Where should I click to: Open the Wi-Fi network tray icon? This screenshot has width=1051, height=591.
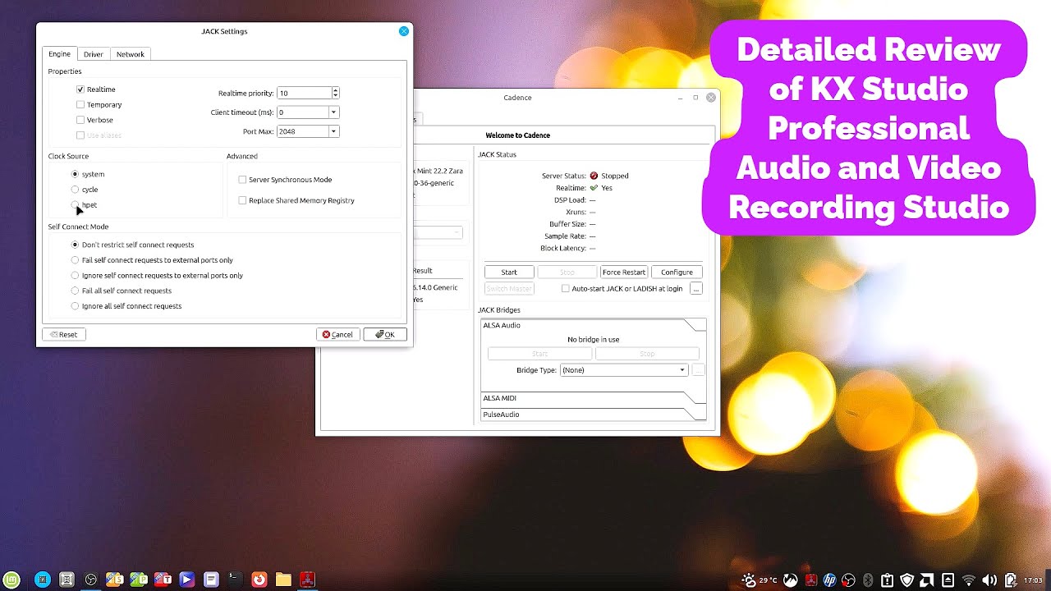pyautogui.click(x=969, y=580)
